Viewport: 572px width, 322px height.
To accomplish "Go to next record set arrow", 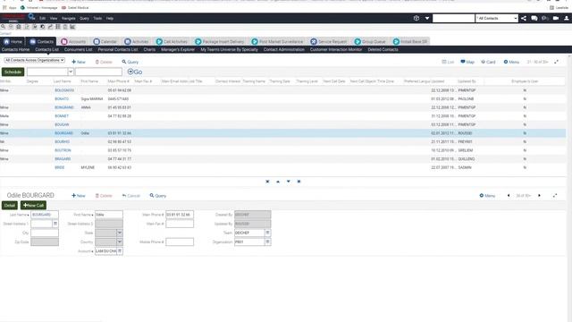I will coord(288,182).
